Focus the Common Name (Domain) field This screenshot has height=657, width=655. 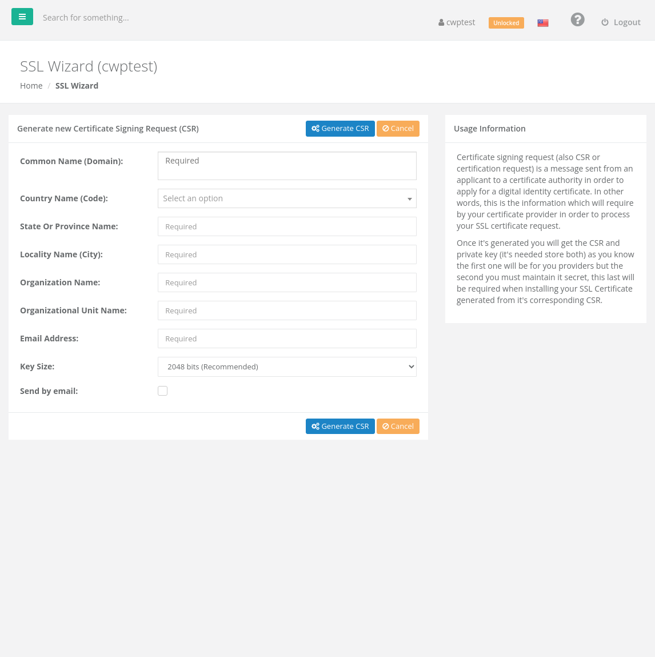pos(287,166)
